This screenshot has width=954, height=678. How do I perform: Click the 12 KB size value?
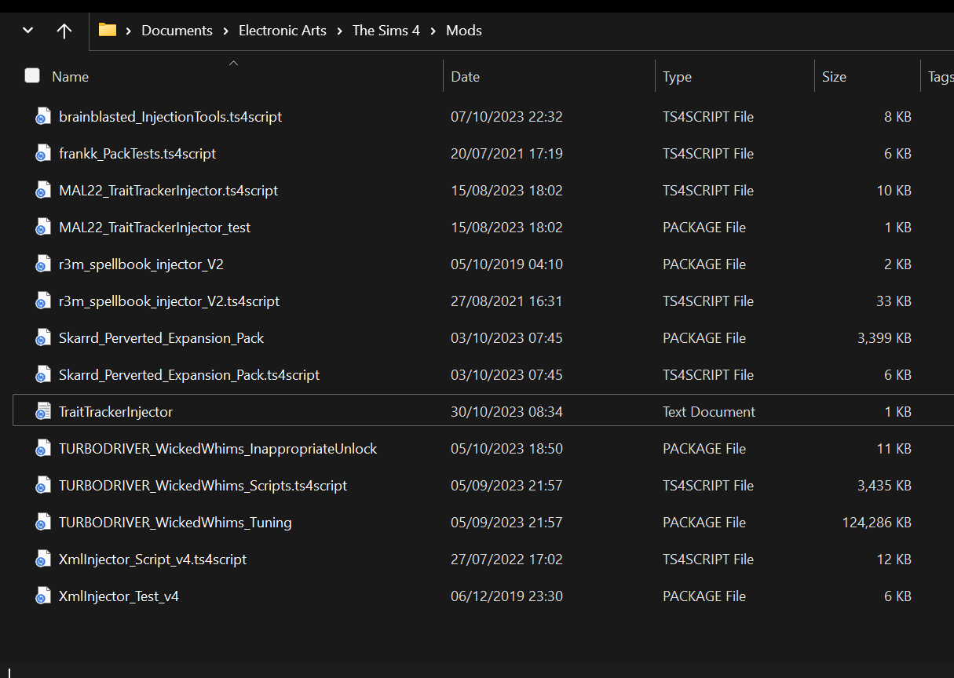tap(894, 560)
